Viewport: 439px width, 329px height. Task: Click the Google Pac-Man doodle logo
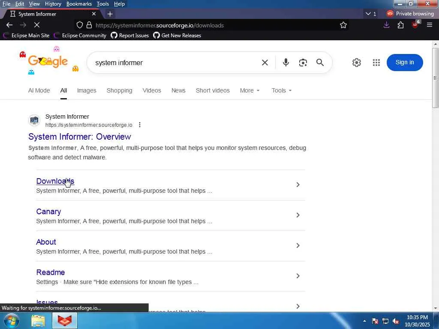[48, 61]
